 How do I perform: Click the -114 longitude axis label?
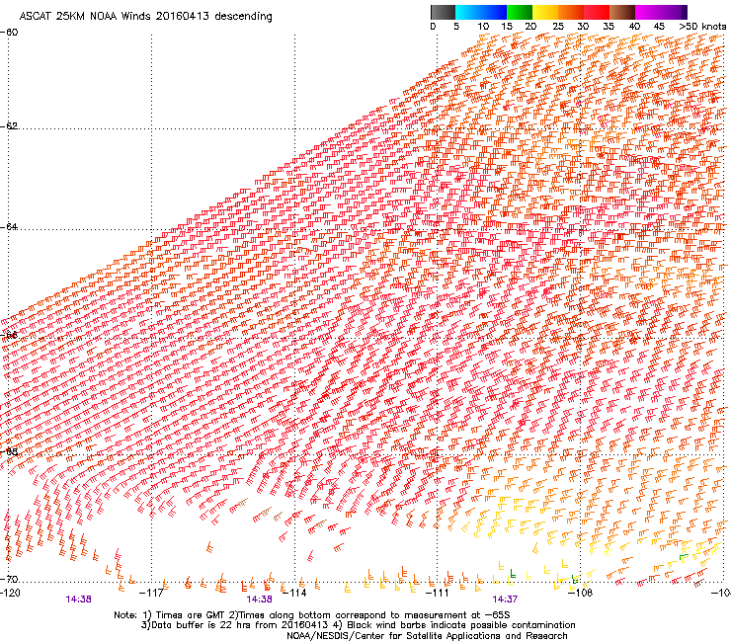[x=294, y=593]
